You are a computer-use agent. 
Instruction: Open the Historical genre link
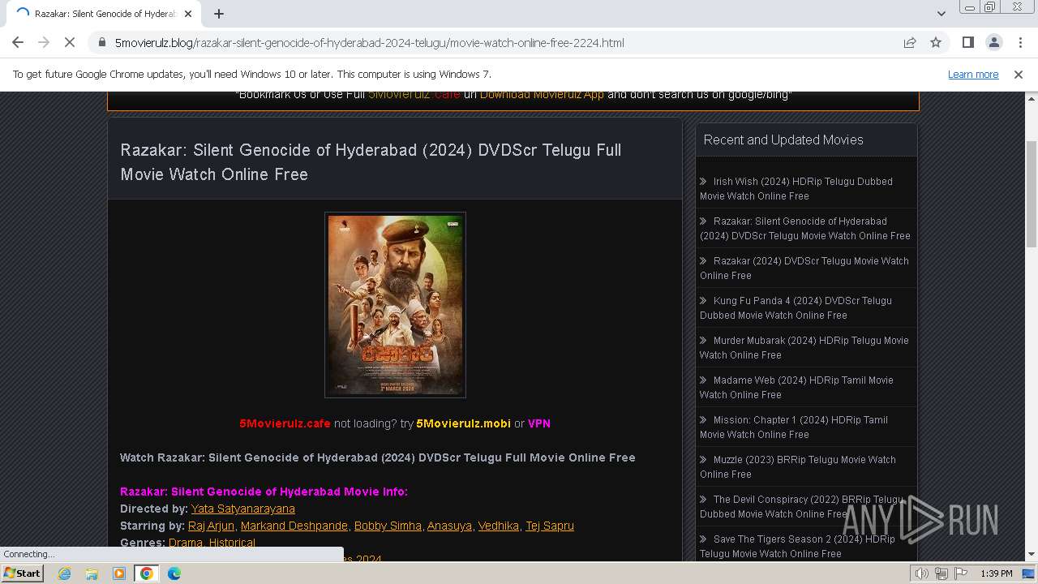coord(232,543)
